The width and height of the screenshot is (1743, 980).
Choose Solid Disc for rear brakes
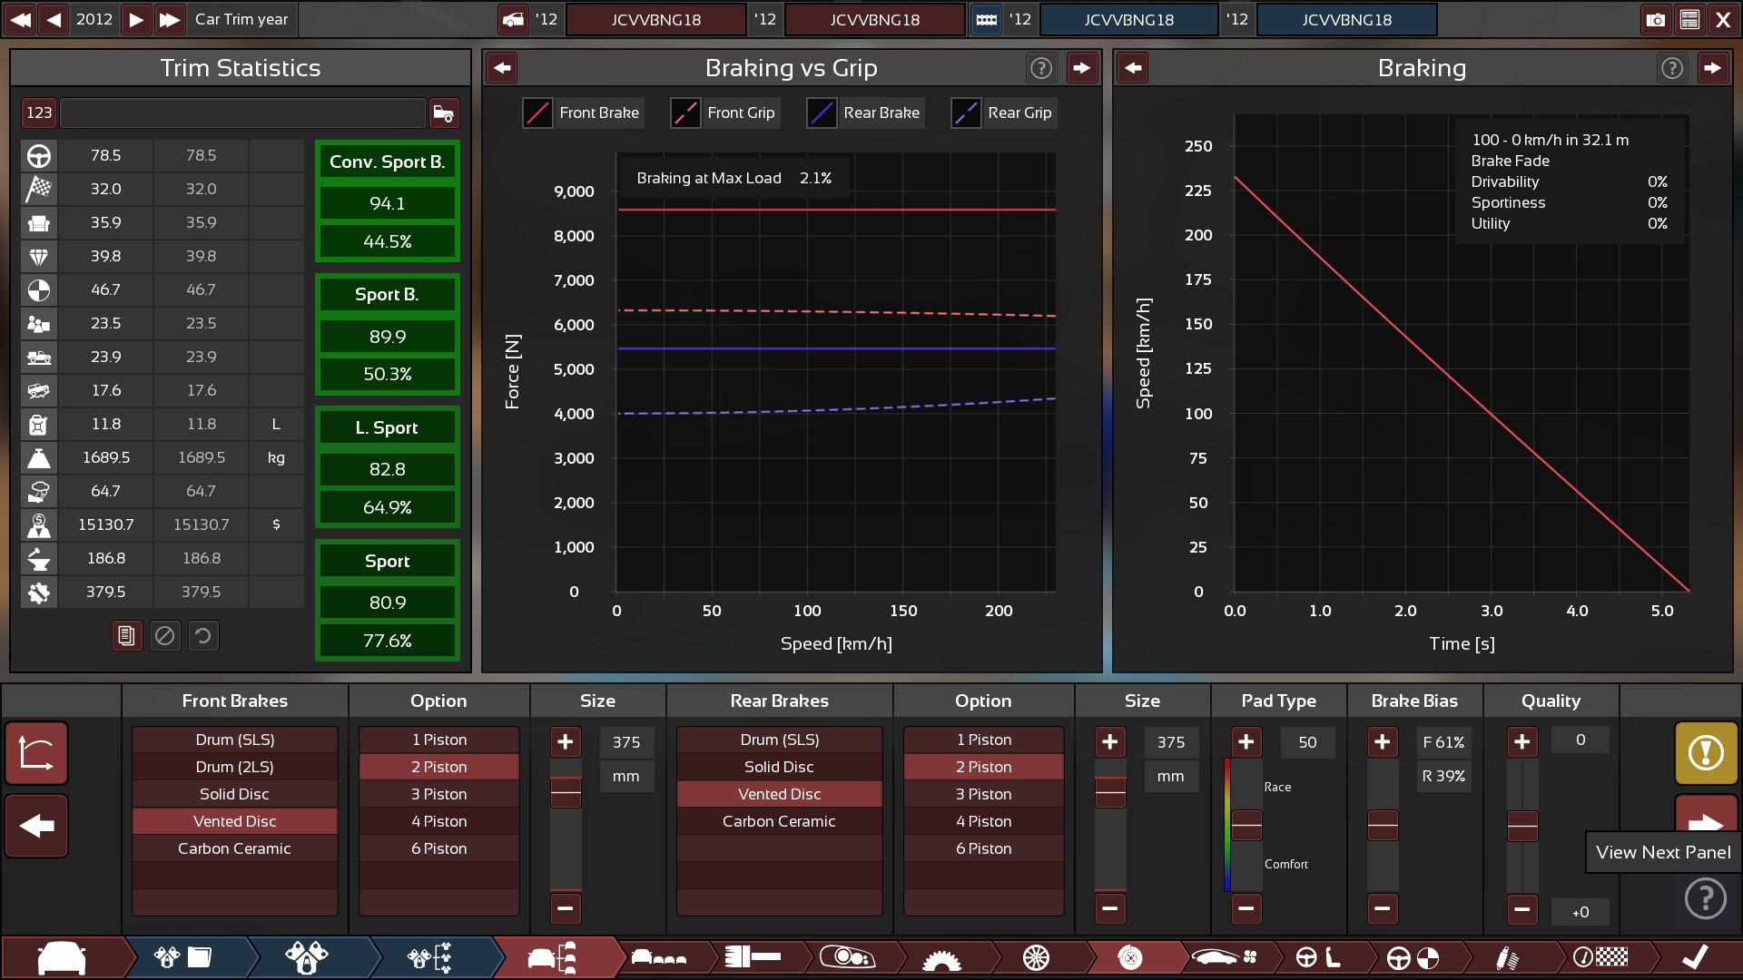(780, 767)
